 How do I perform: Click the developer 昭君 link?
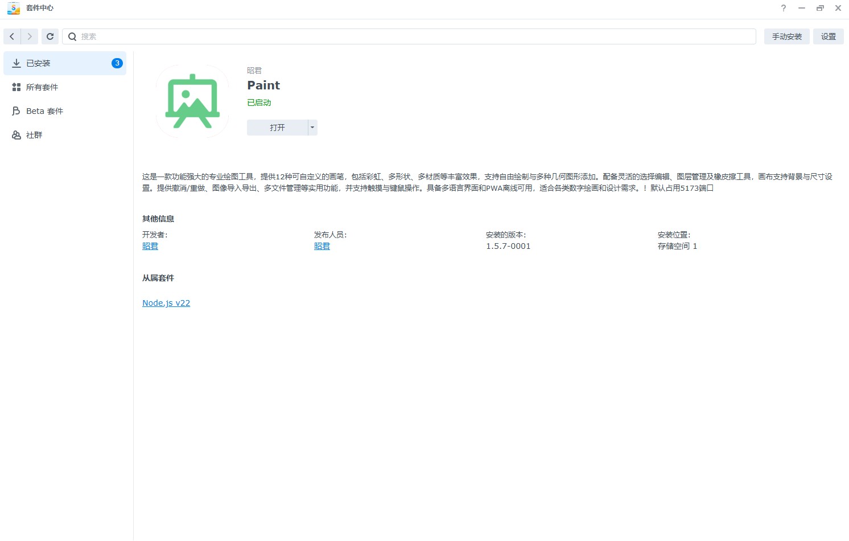pos(150,246)
